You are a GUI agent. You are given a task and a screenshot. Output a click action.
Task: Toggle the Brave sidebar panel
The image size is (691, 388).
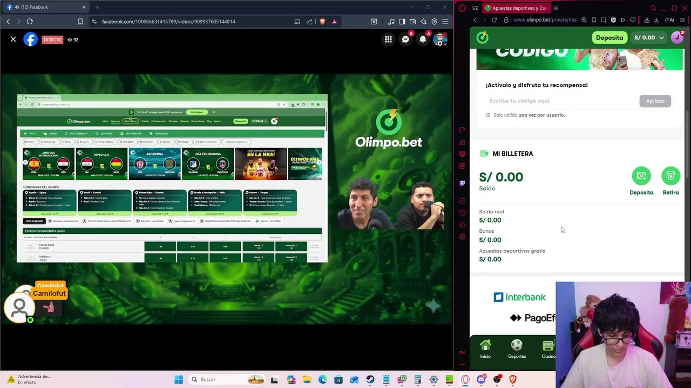402,22
